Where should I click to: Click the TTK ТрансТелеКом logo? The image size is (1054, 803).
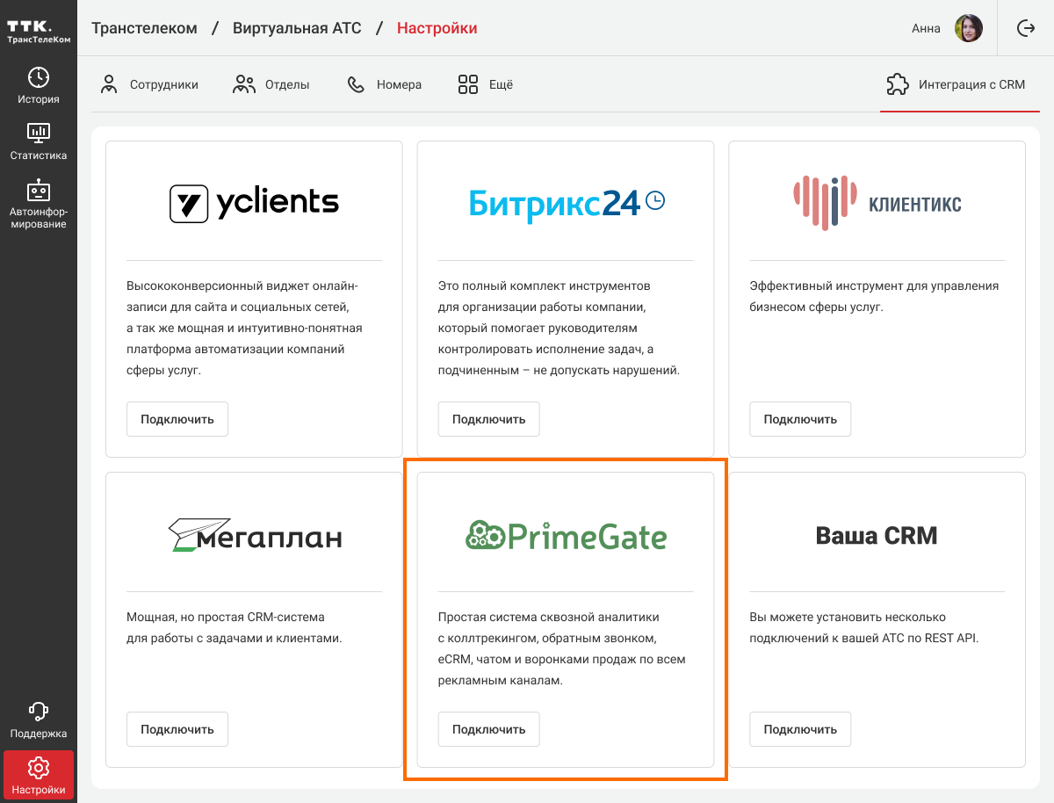(38, 29)
